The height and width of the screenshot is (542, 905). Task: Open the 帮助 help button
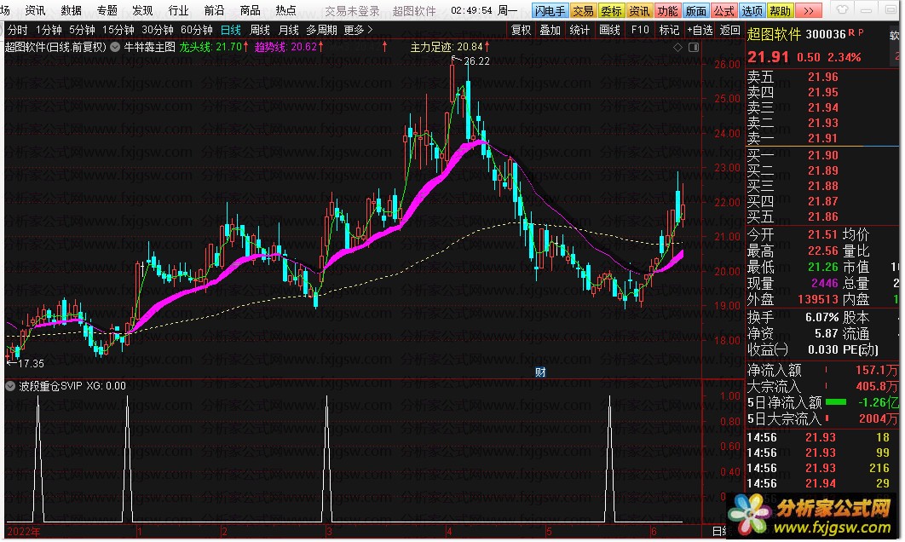(781, 11)
